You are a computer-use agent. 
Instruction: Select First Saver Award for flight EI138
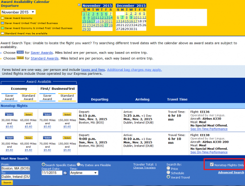pos(47,138)
